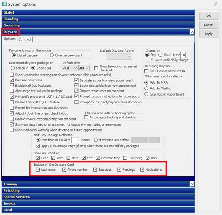This screenshot has width=222, height=215.
Task: Click the OK button
Action: [x=208, y=16]
